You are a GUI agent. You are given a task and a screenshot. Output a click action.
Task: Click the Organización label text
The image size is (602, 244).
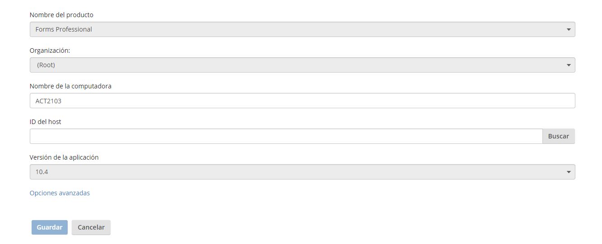(50, 51)
